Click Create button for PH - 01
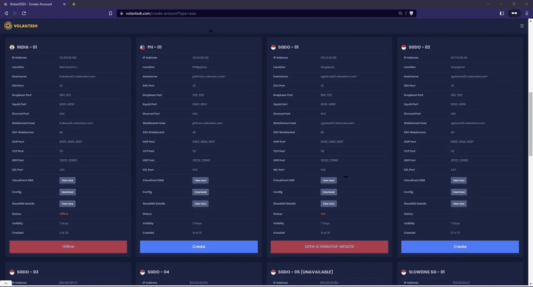Screen dimensions: 533x287 point(199,247)
